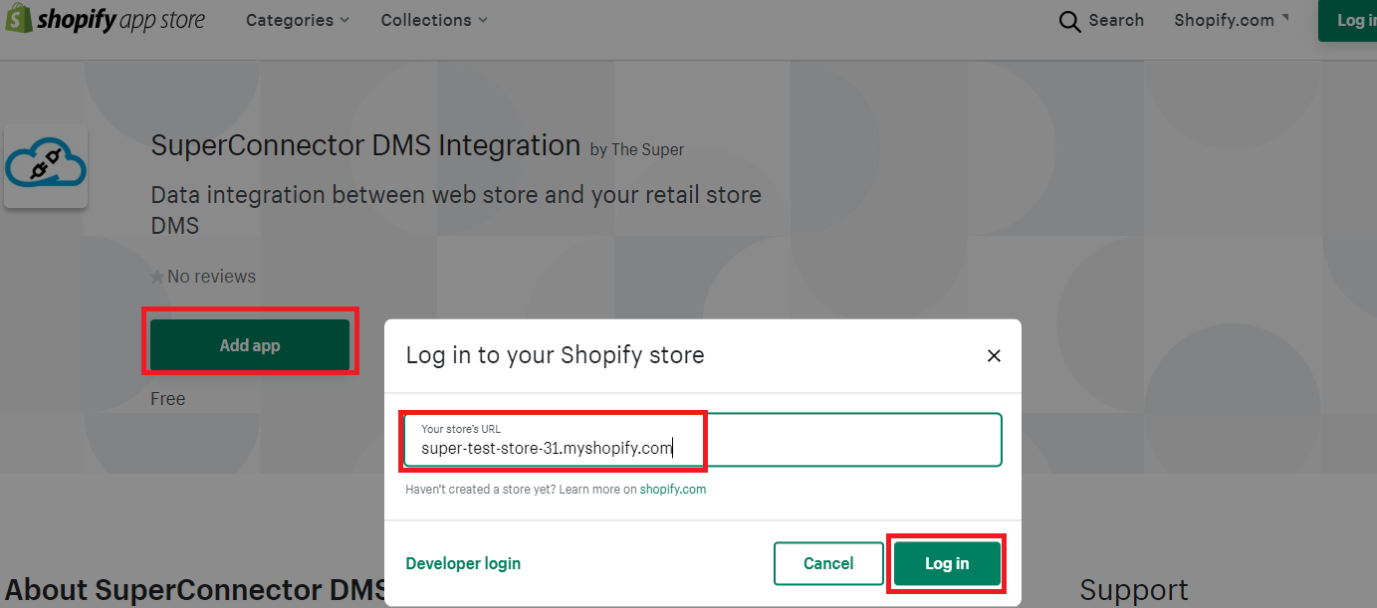The width and height of the screenshot is (1377, 608).
Task: Open the Categories dropdown menu
Action: click(x=298, y=20)
